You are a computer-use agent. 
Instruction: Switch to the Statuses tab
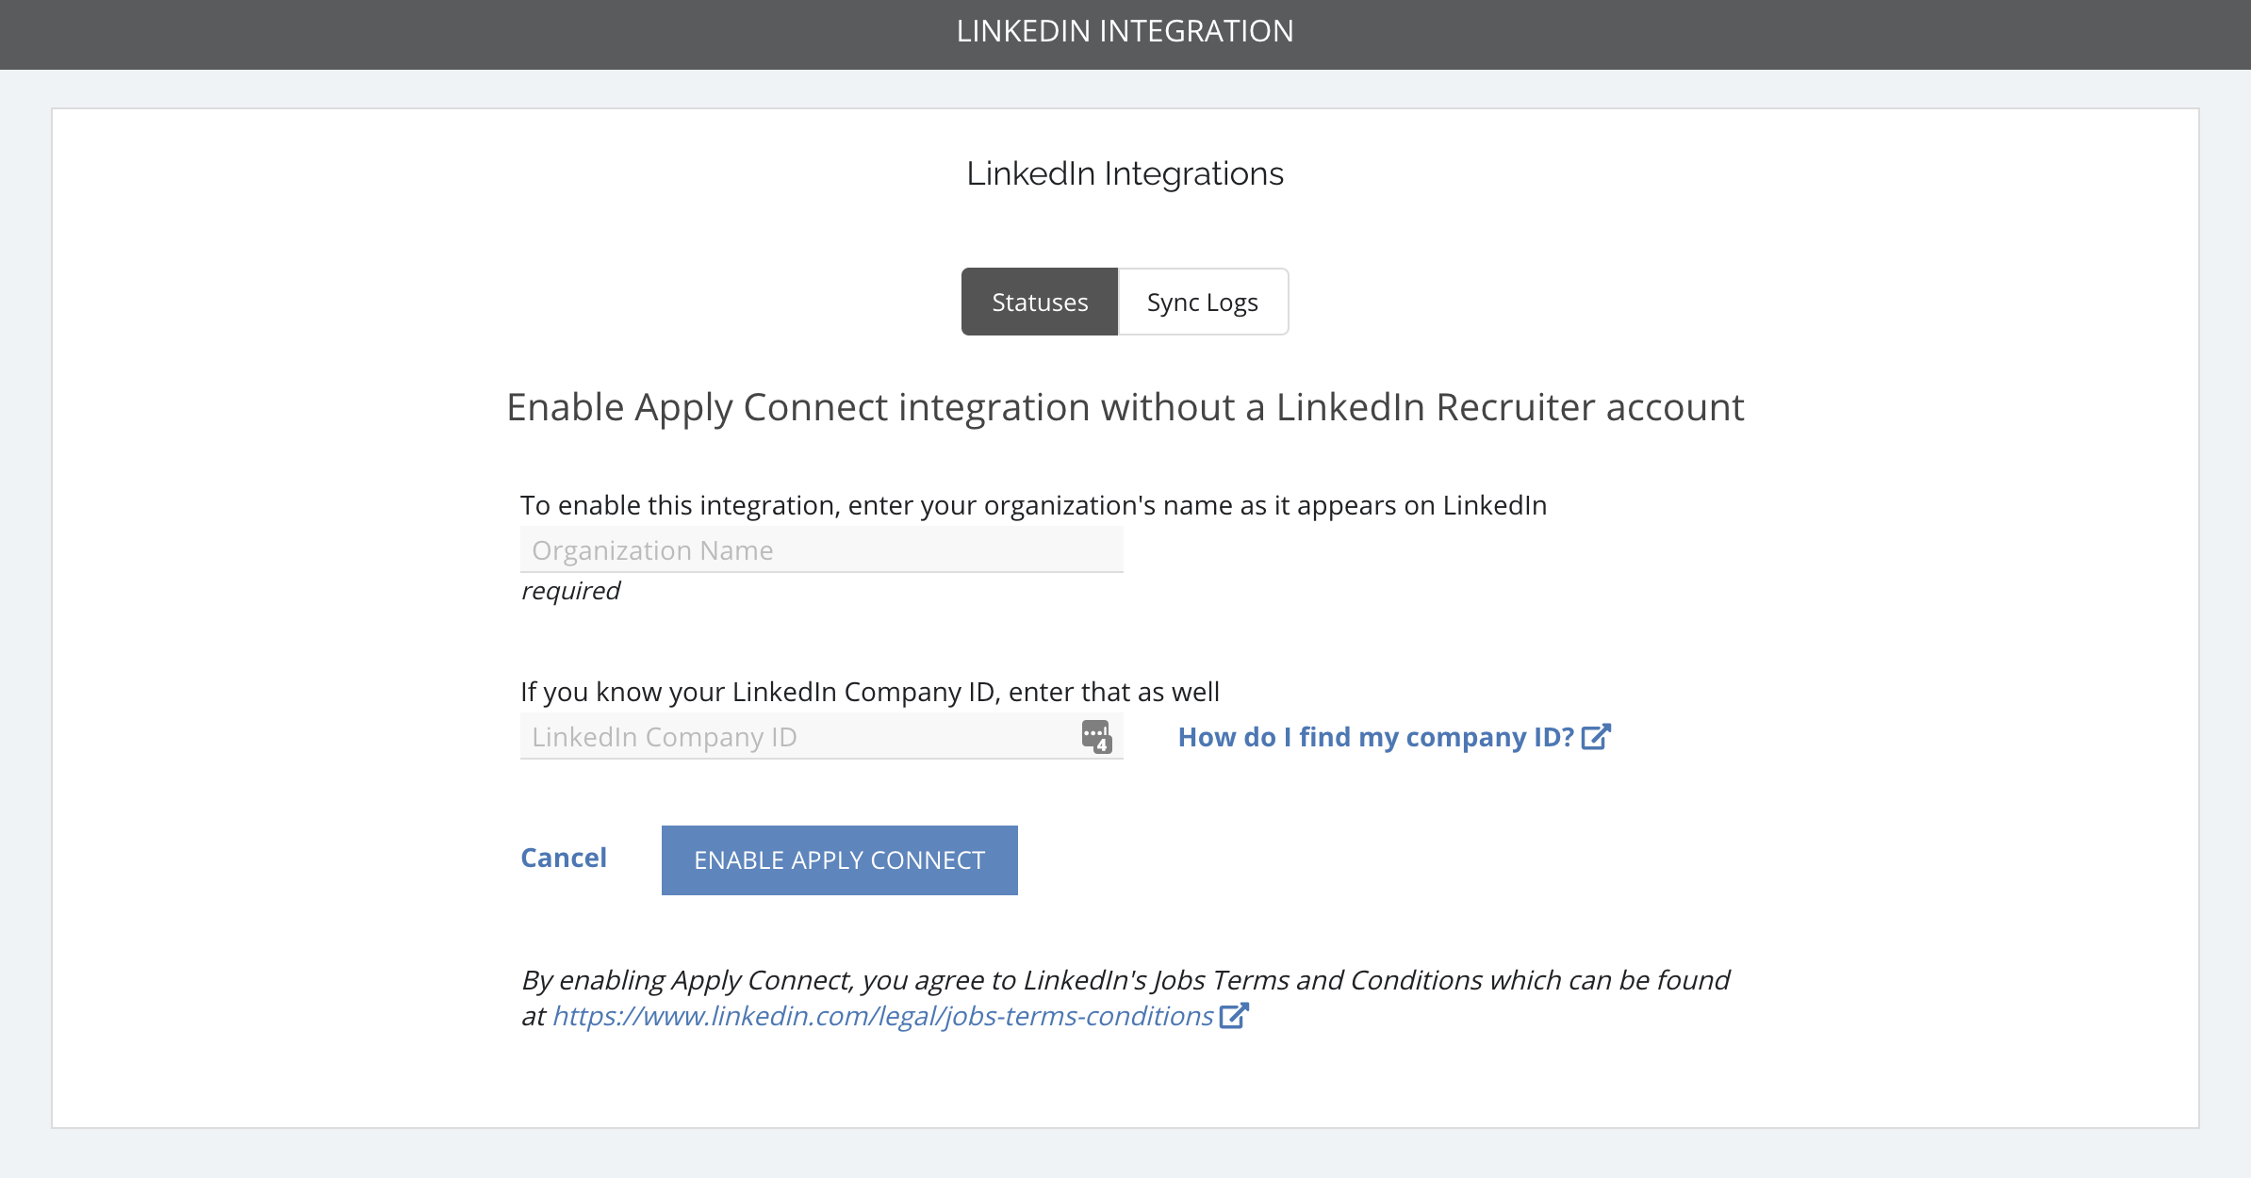click(1040, 302)
